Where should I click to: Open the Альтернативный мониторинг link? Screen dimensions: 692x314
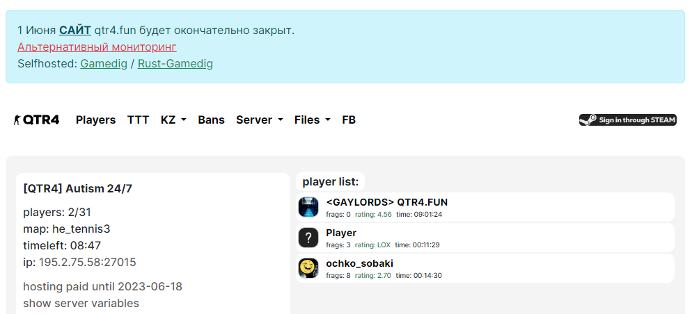pos(97,47)
